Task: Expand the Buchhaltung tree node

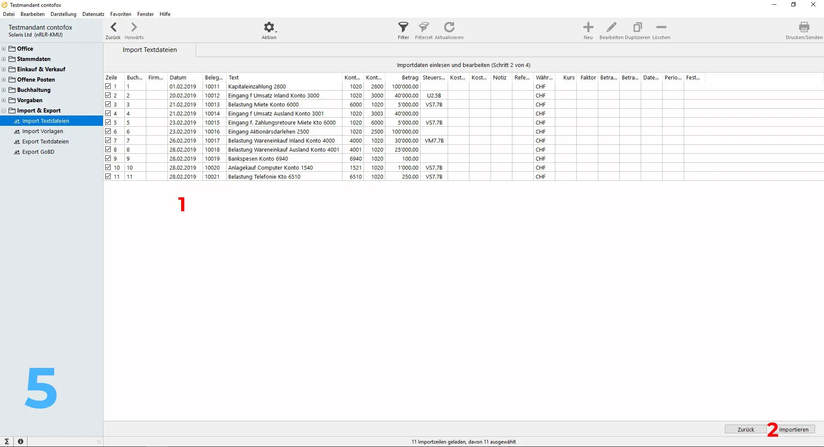Action: pos(4,90)
